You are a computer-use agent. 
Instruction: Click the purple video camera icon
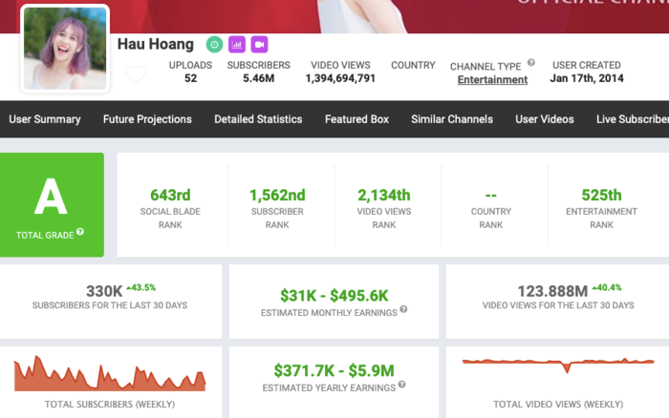(259, 44)
